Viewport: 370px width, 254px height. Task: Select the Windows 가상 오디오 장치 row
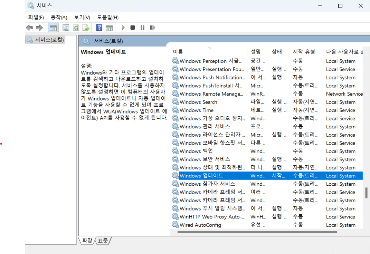267,118
